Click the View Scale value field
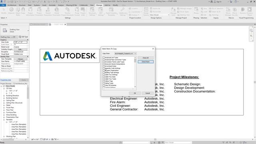256x144 pixels. point(20,42)
